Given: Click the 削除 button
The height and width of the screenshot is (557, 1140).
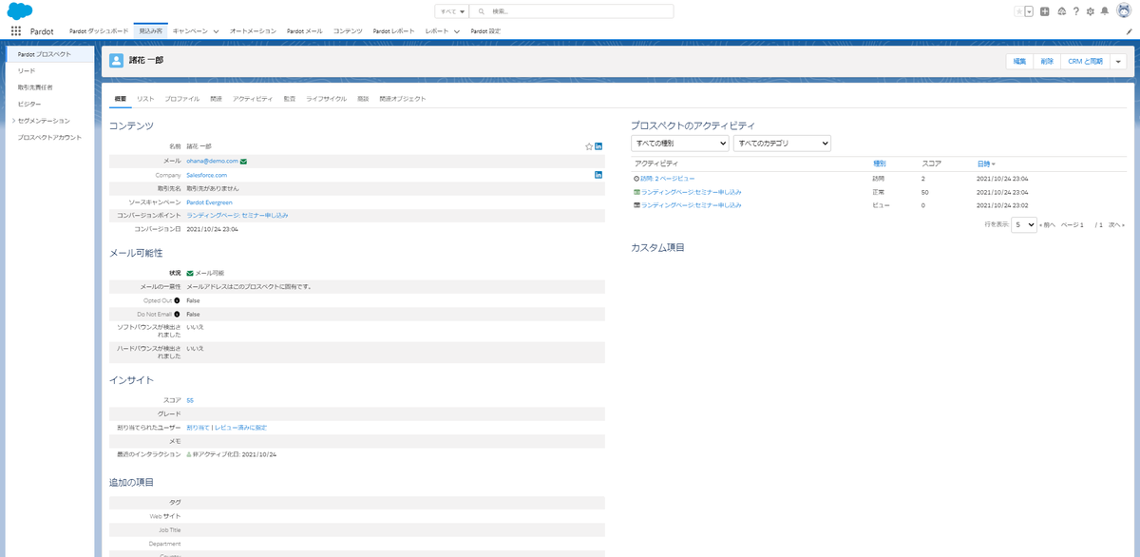Looking at the screenshot, I should [x=1047, y=61].
